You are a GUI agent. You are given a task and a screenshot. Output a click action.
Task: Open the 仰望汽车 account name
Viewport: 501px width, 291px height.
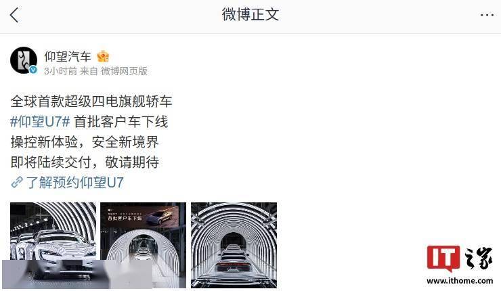(x=68, y=57)
